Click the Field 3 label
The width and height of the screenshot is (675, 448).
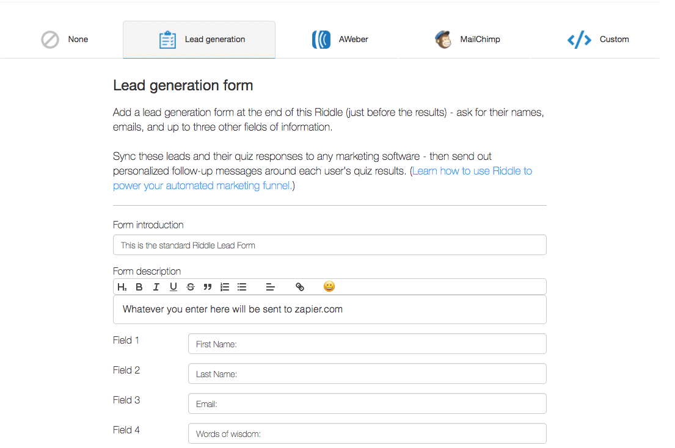126,400
